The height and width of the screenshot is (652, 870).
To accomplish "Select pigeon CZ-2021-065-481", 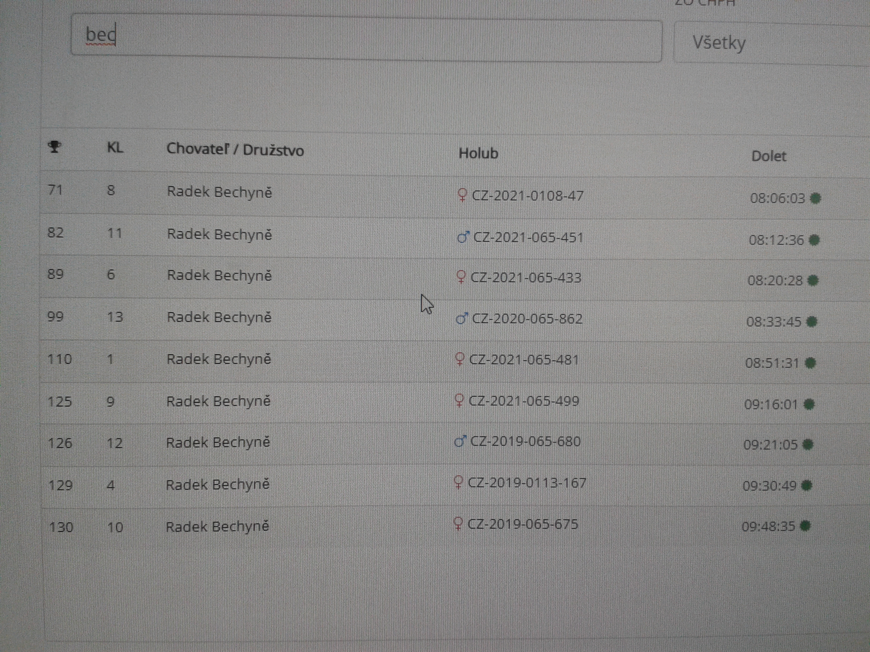I will 524,360.
